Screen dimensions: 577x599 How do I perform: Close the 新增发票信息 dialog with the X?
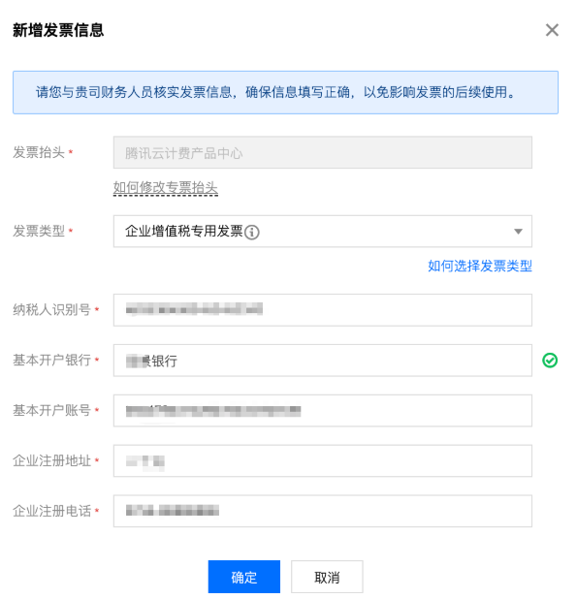click(552, 30)
